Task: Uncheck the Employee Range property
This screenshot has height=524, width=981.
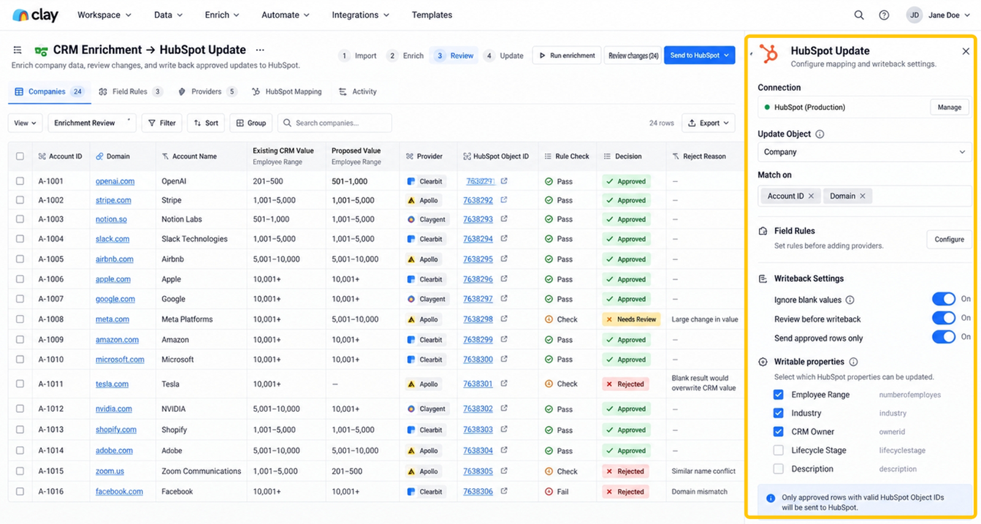Action: [x=778, y=395]
